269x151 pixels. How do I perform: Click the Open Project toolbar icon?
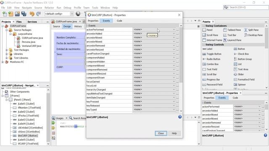pos(17,14)
